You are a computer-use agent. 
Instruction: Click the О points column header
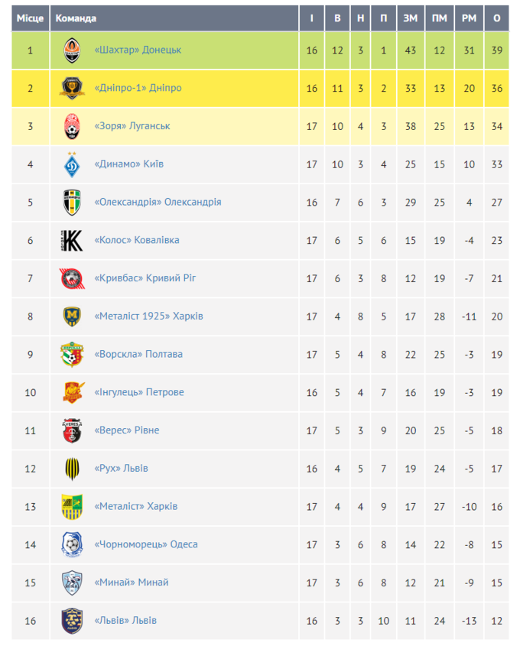click(x=497, y=18)
